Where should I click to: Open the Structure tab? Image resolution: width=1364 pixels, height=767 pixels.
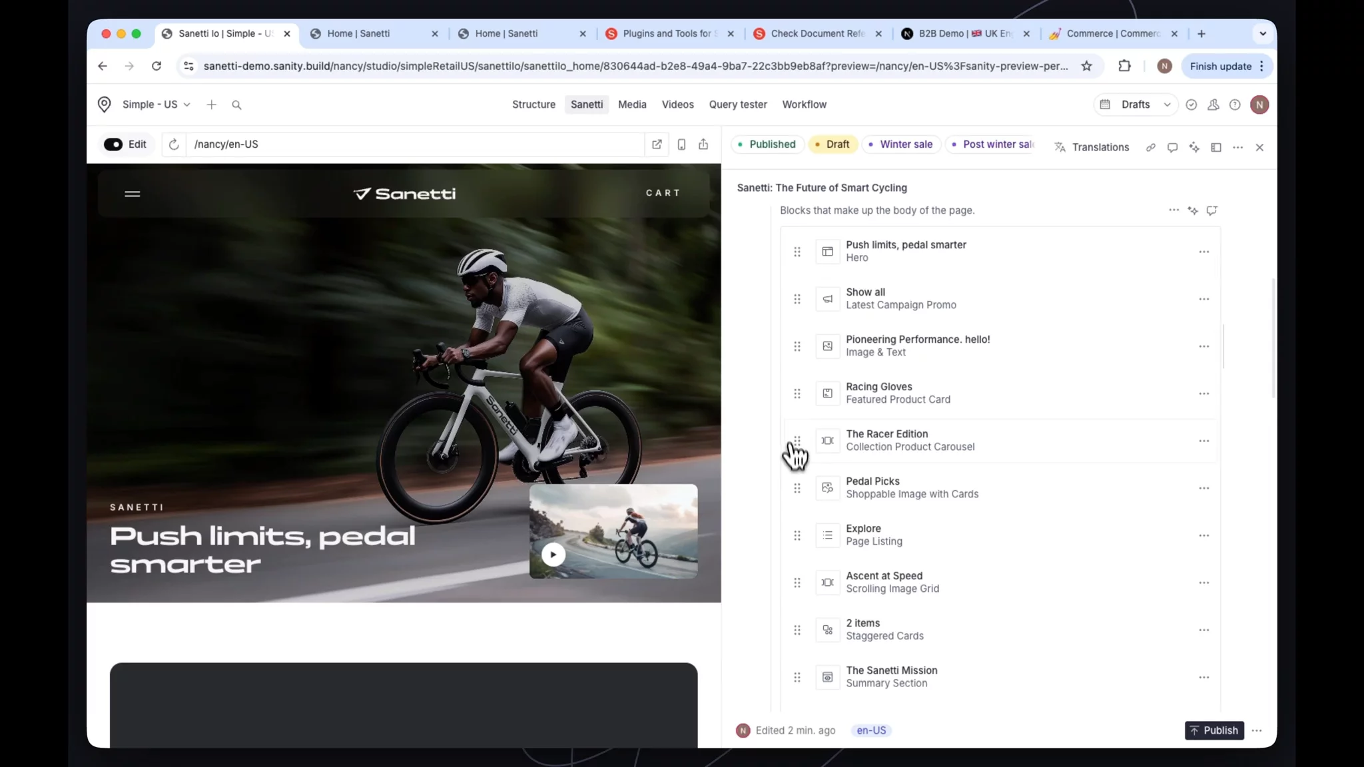click(533, 105)
